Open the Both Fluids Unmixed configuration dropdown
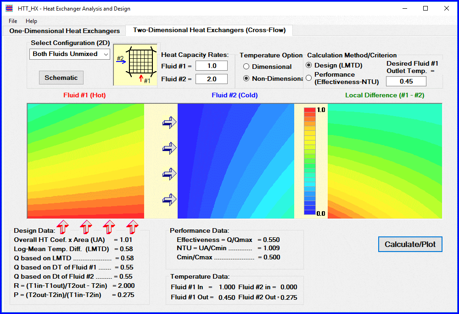This screenshot has height=314, width=459. [x=69, y=54]
